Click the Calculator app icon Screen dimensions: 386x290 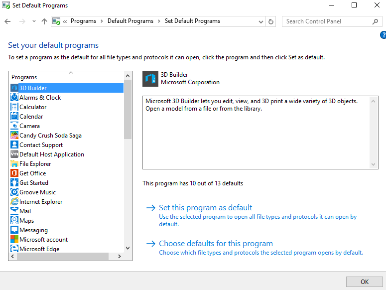click(x=14, y=107)
